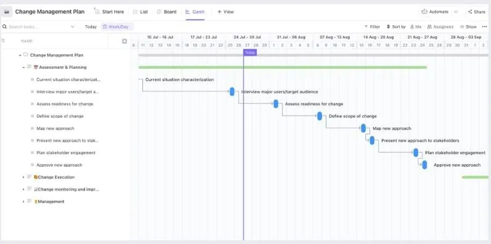Viewport: 491px width, 244px height.
Task: Switch to the Start Here tab
Action: 110,12
